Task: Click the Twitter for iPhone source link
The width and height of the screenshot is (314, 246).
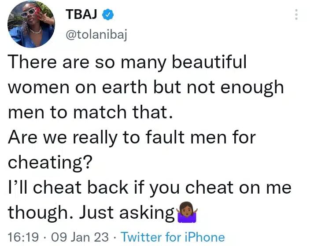Action: click(173, 237)
